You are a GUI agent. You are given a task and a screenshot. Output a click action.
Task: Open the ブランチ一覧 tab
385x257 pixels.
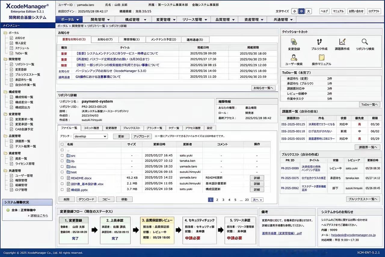point(155,128)
